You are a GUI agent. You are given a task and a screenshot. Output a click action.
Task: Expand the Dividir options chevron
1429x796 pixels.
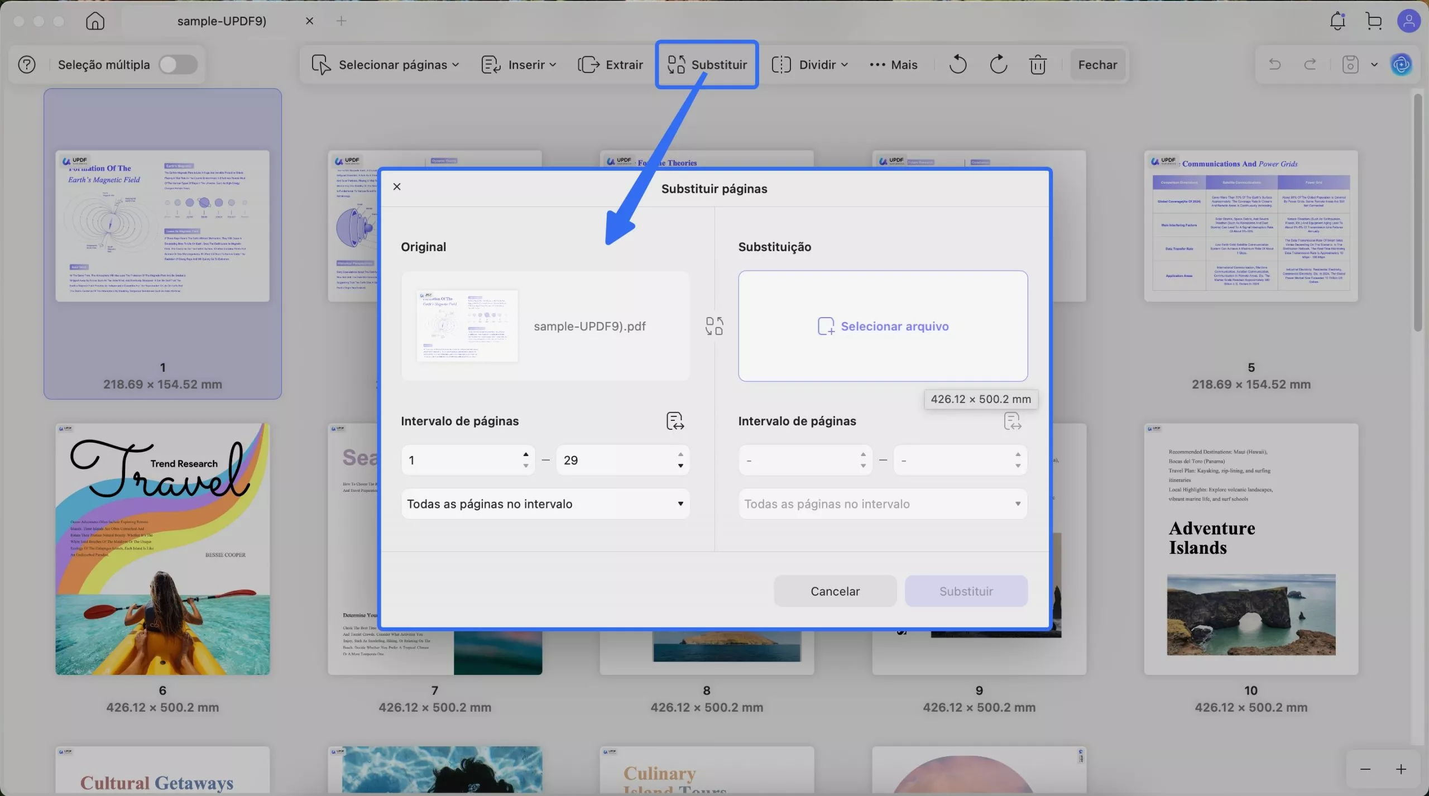click(x=844, y=64)
